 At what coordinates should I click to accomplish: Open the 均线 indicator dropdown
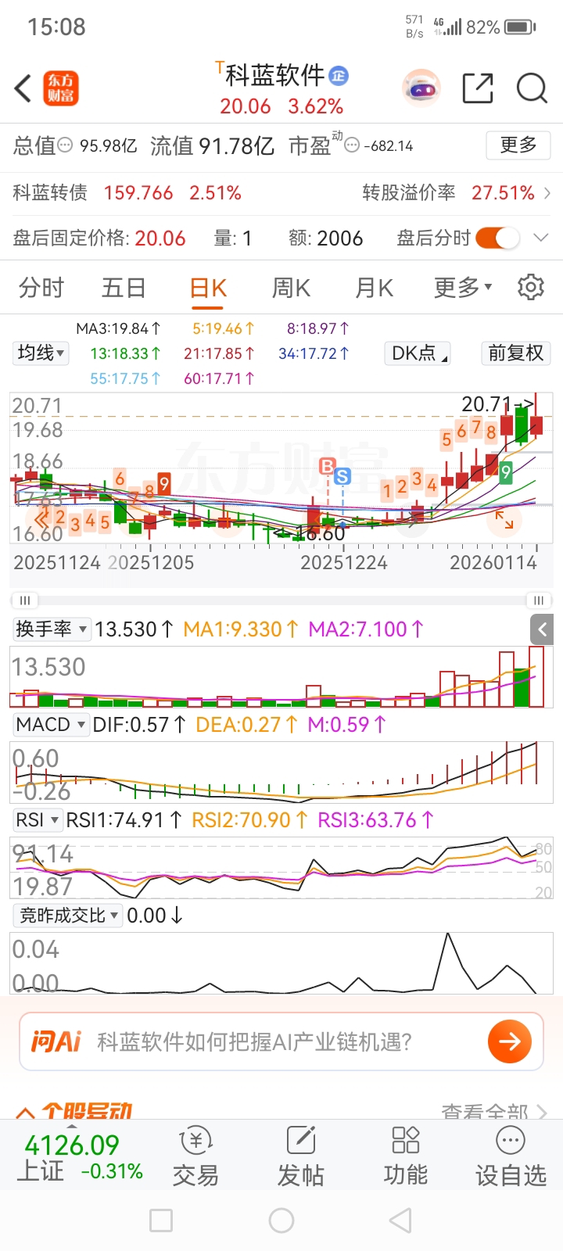pos(41,353)
